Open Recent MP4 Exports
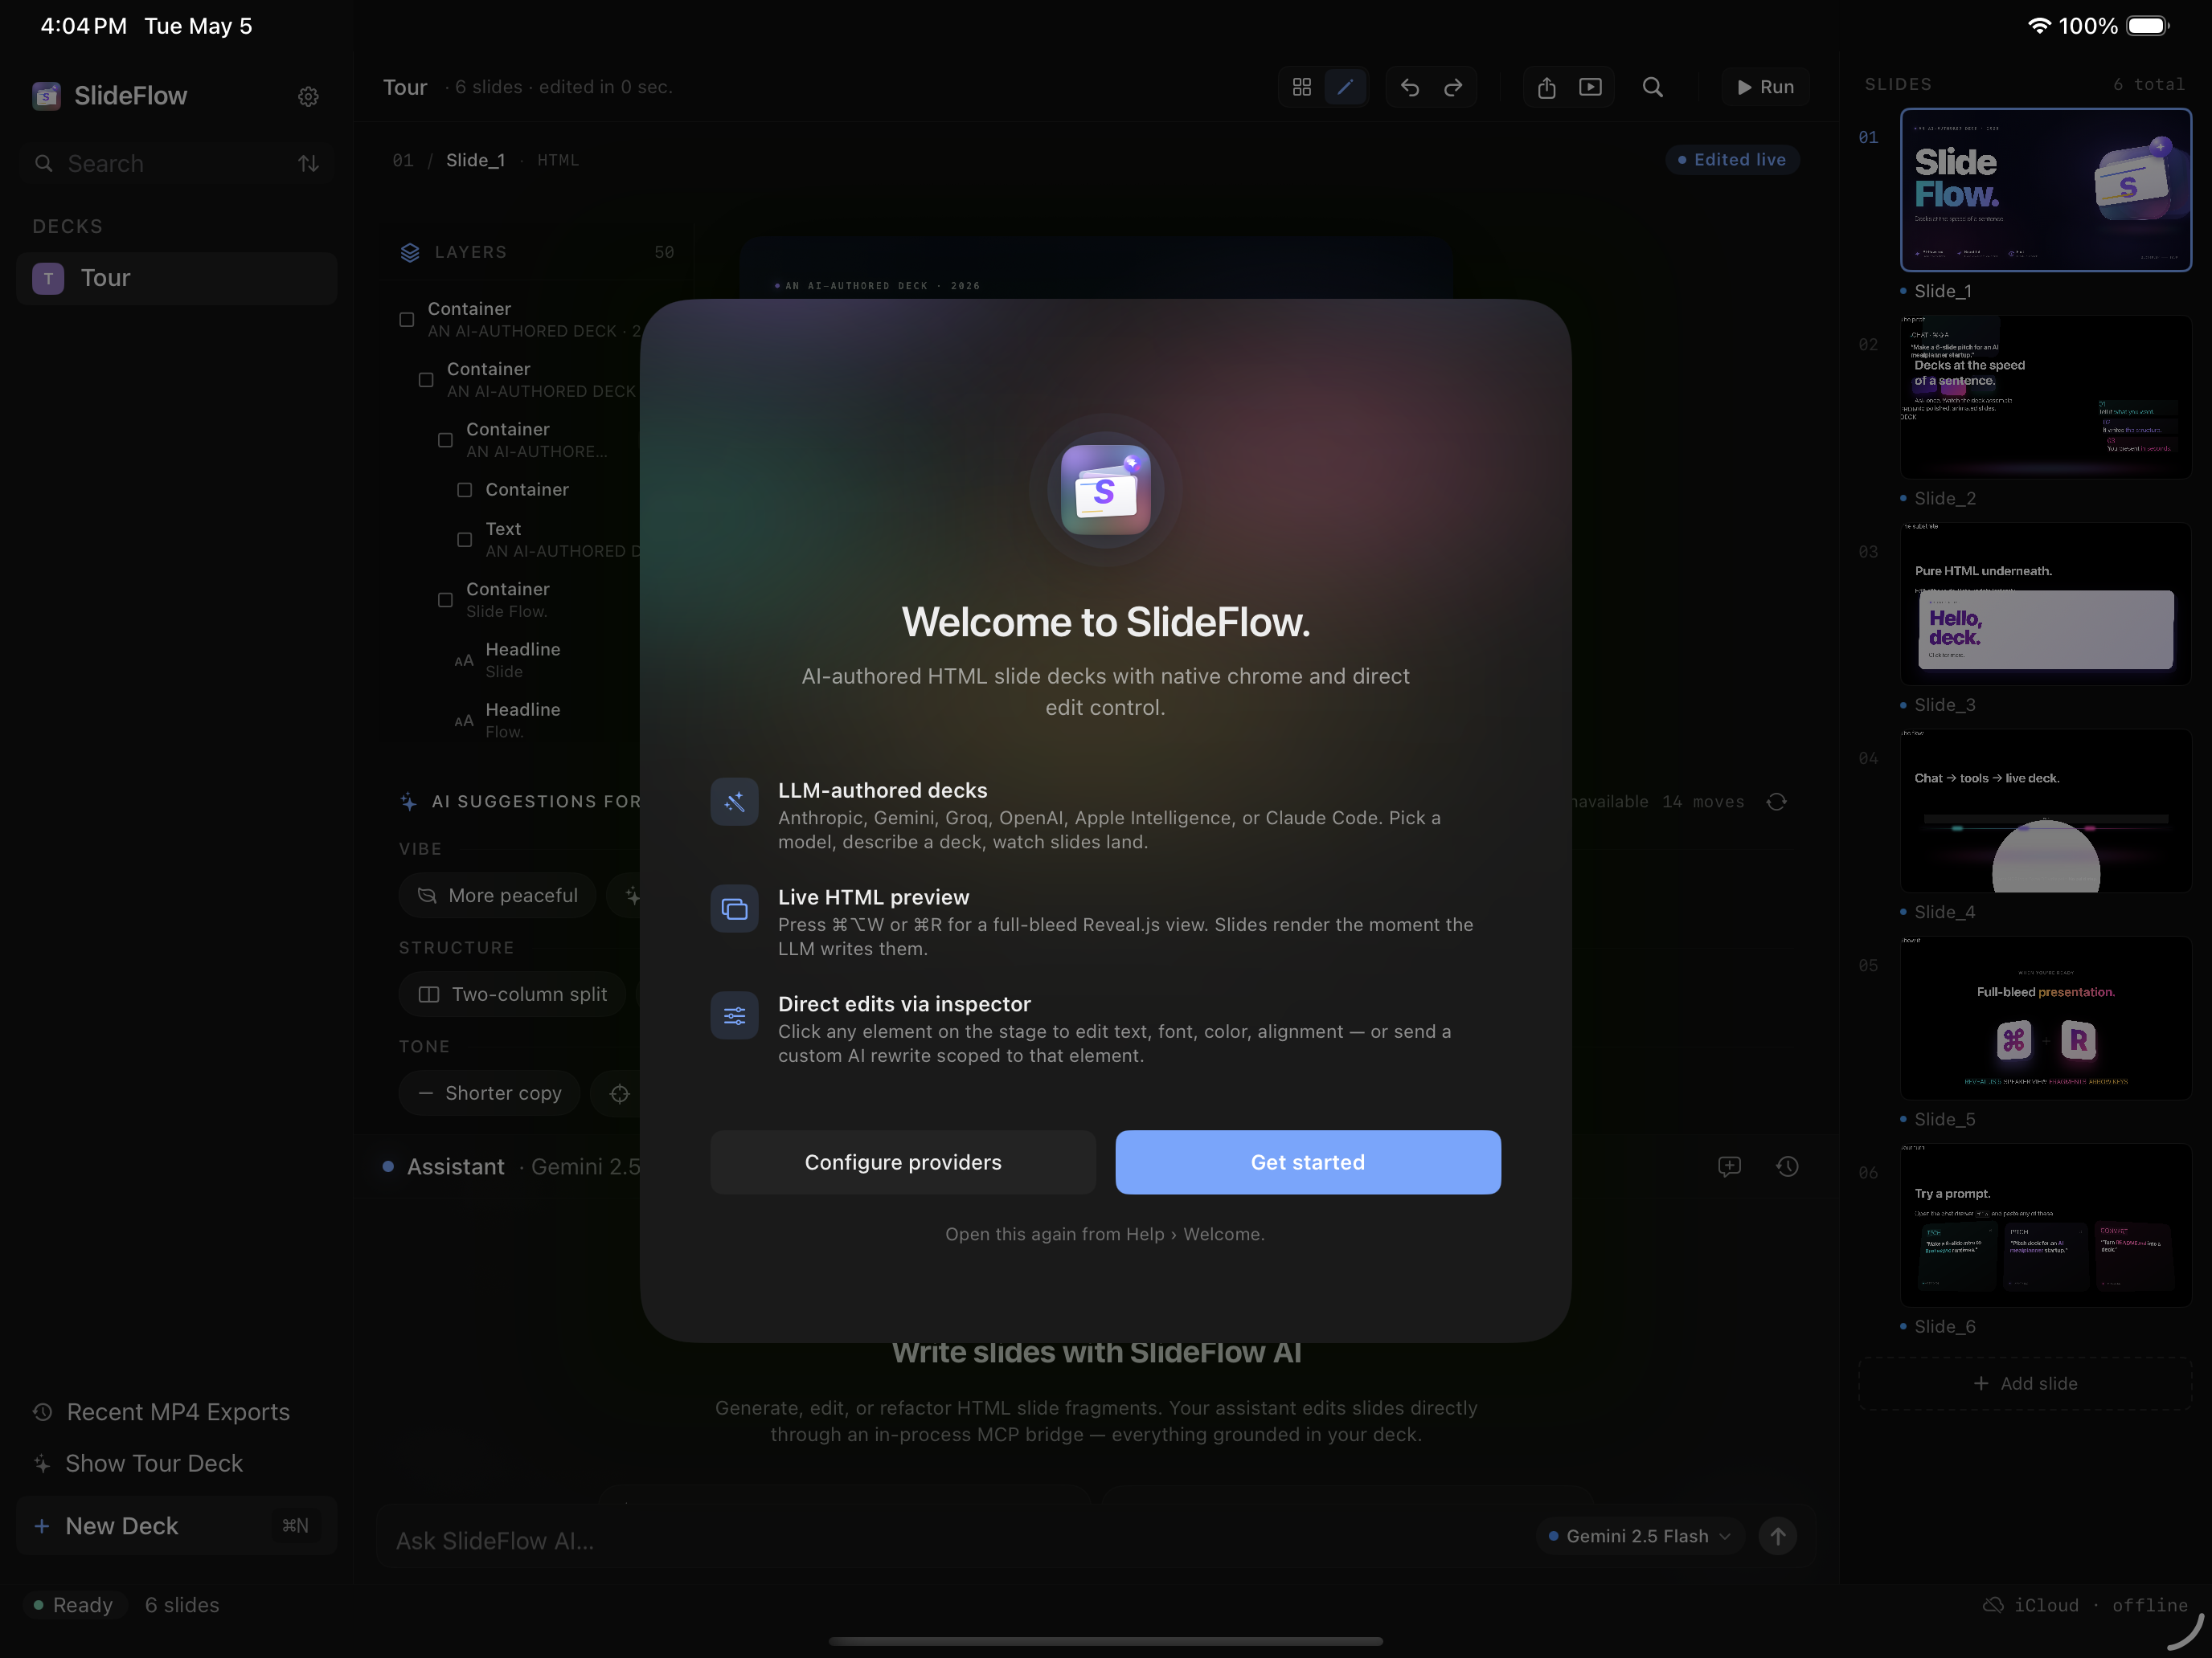 (161, 1412)
